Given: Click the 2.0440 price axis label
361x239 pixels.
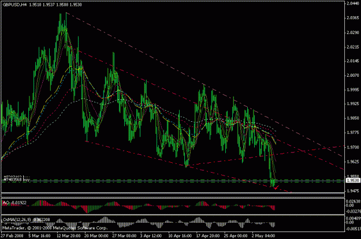Looking at the screenshot, I should point(353,3).
